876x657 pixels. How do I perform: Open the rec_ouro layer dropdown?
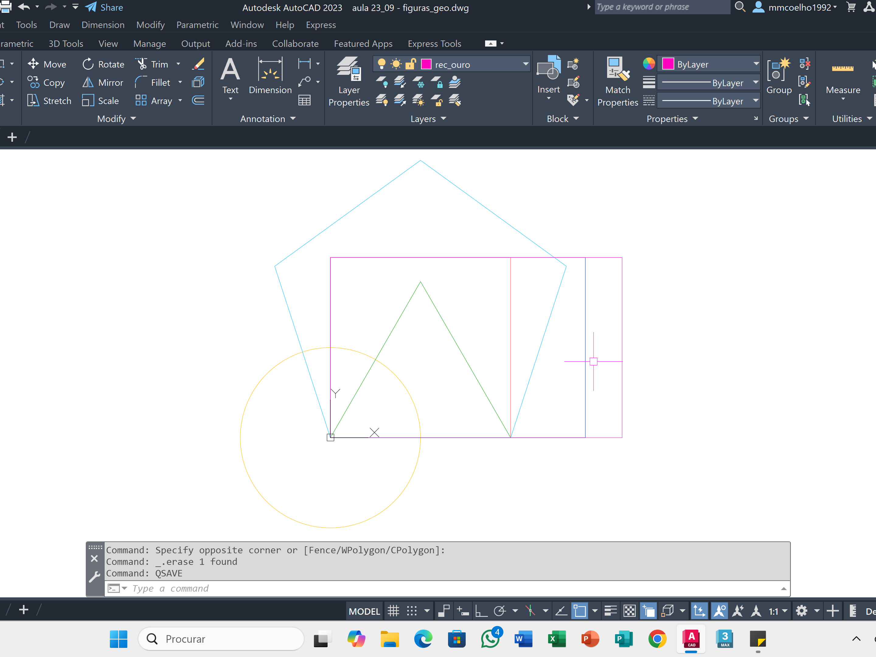click(526, 64)
